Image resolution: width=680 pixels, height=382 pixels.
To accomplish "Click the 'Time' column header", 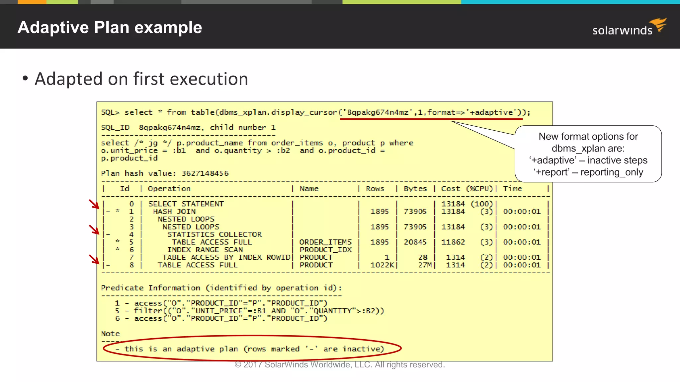I will 512,189.
